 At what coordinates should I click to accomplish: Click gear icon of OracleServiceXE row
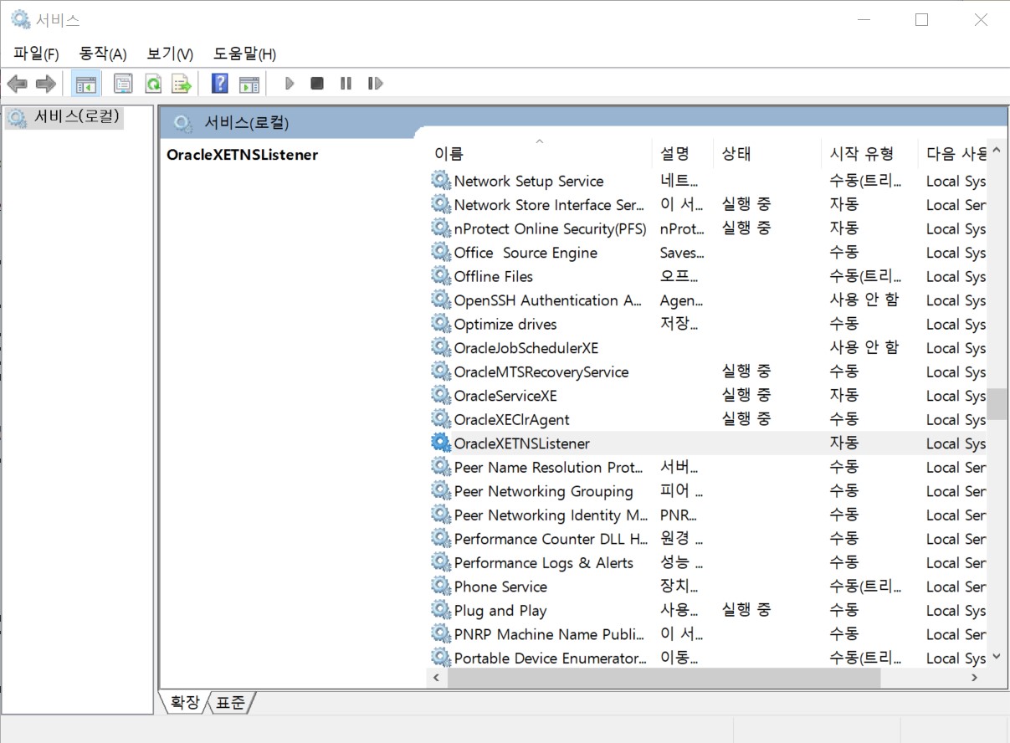pyautogui.click(x=441, y=395)
